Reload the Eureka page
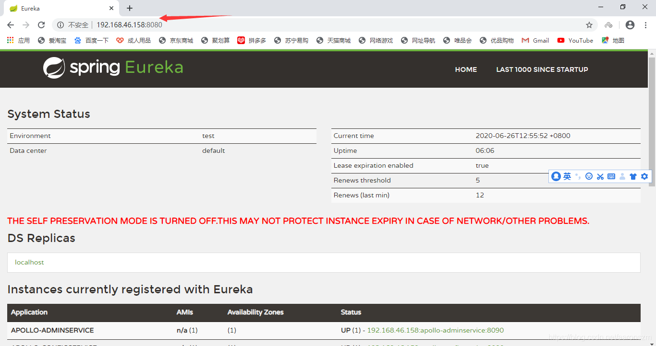The height and width of the screenshot is (346, 656). 41,25
